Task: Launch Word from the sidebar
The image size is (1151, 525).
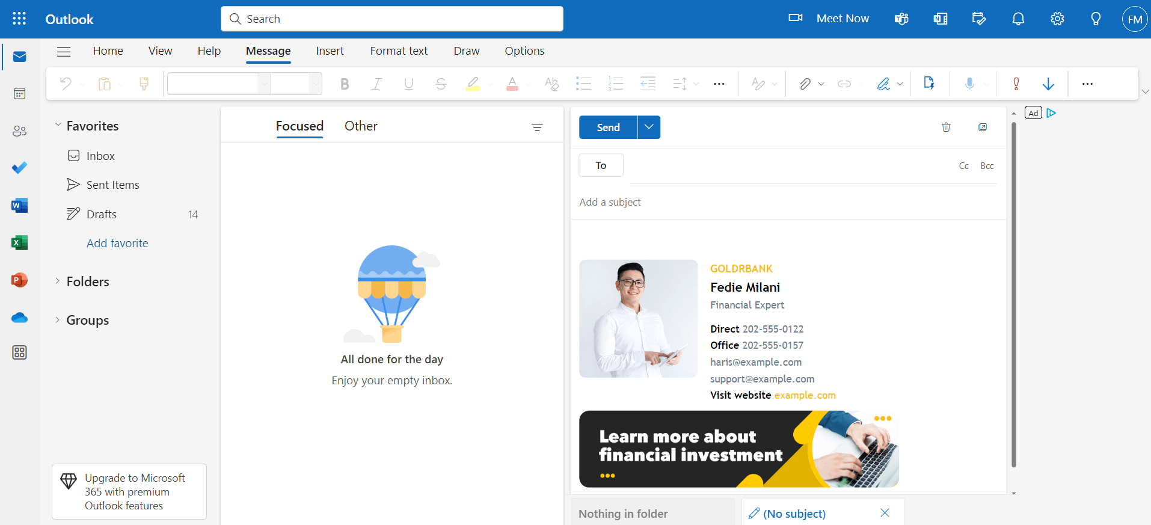Action: (x=19, y=206)
